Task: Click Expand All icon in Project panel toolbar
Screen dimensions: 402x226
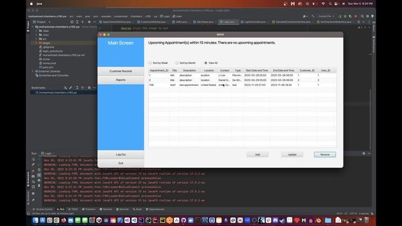Action: [77, 22]
